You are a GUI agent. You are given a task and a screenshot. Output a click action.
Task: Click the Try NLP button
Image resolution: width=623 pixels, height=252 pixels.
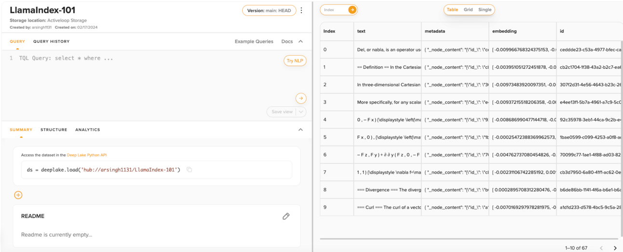tap(295, 61)
